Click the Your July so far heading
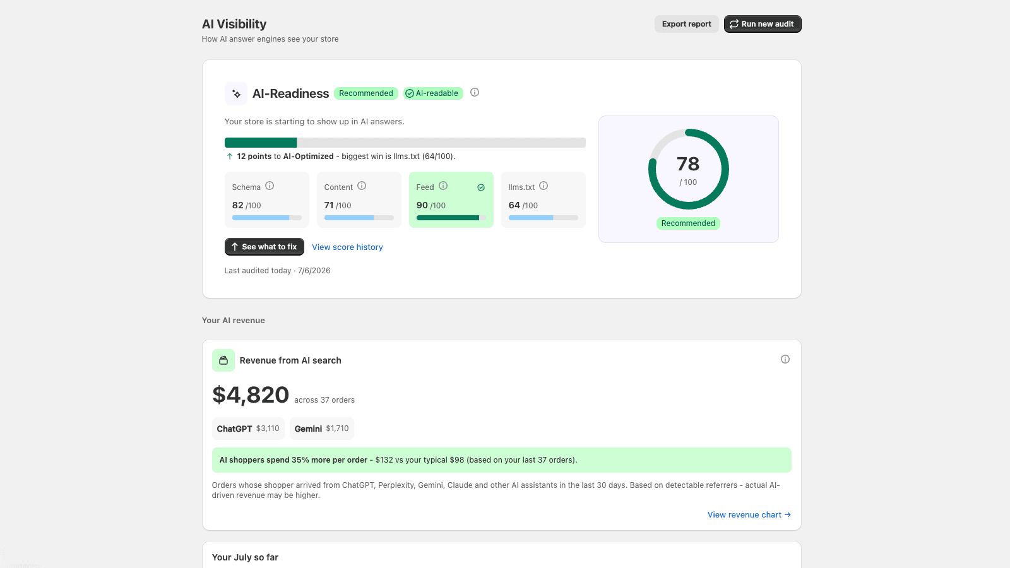 coord(245,557)
